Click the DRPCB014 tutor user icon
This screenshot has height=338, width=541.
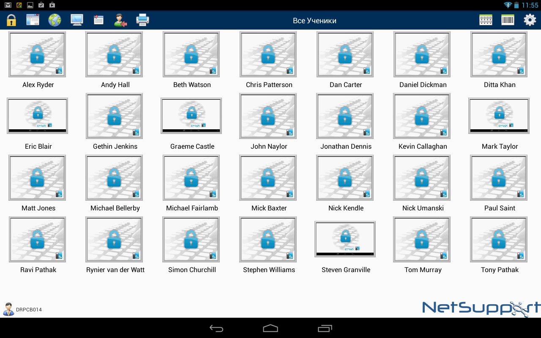point(8,309)
